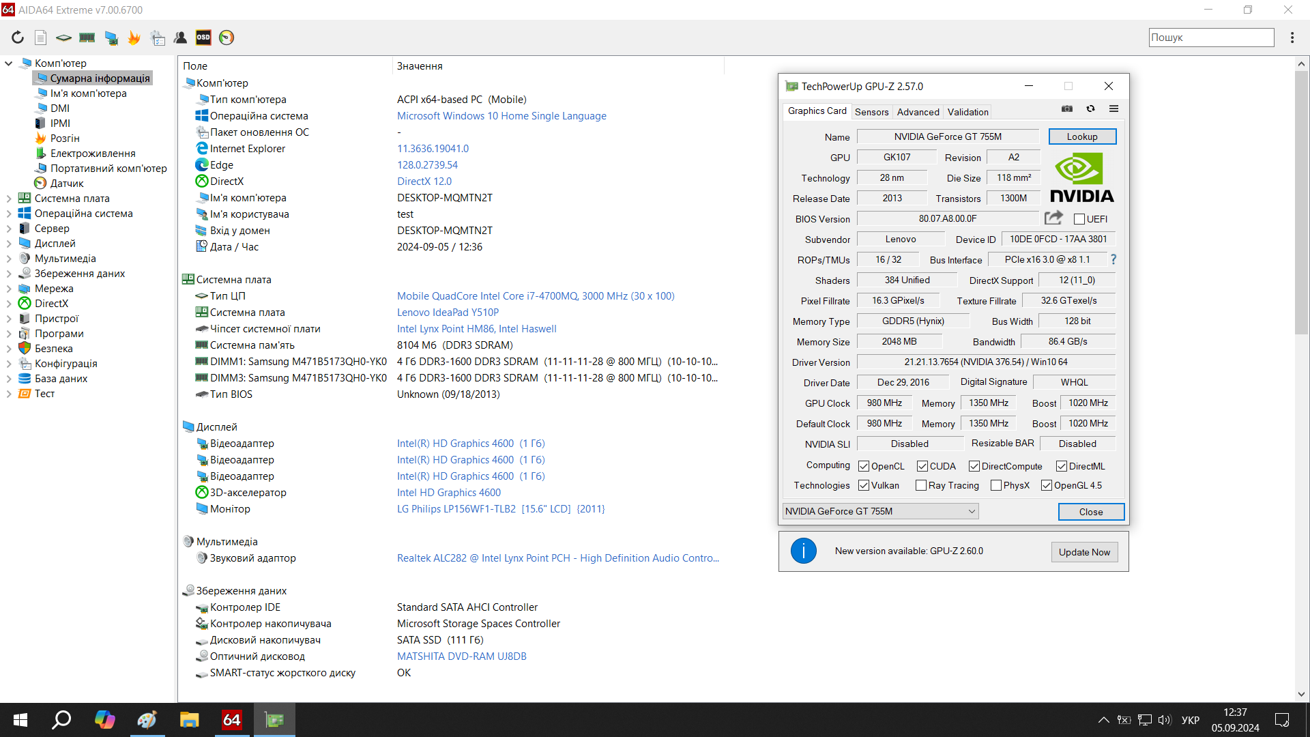Open the computer network toolbar icon
The image size is (1310, 737).
(111, 38)
